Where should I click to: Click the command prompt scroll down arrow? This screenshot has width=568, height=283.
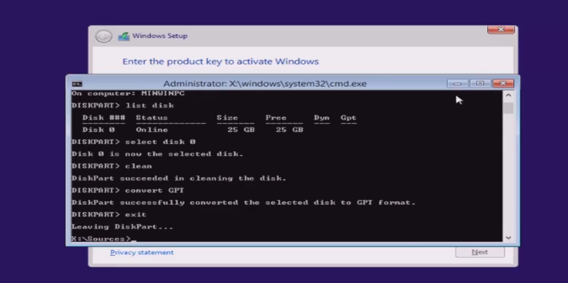pos(508,238)
